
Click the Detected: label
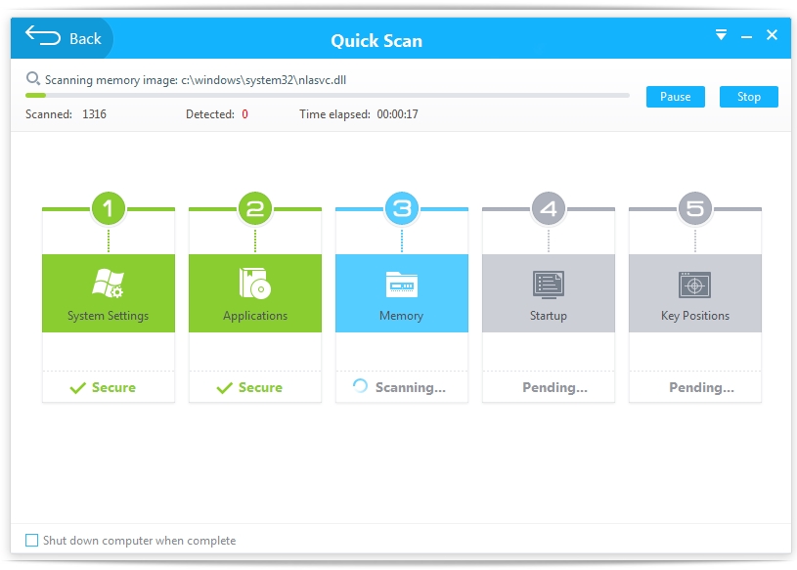(x=210, y=114)
